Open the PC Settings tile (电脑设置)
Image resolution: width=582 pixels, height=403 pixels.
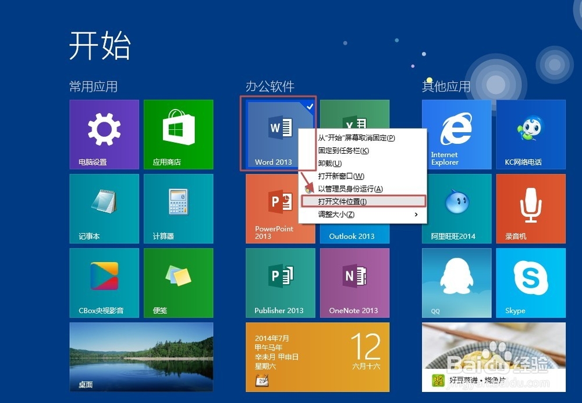104,135
